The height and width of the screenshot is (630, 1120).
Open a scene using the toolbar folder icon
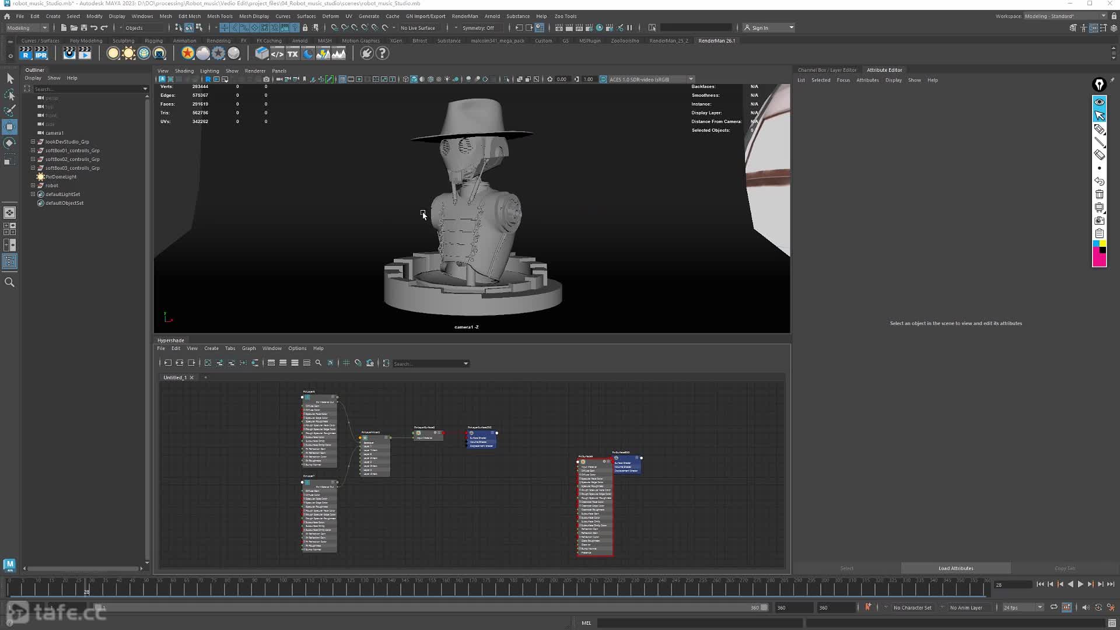[73, 27]
